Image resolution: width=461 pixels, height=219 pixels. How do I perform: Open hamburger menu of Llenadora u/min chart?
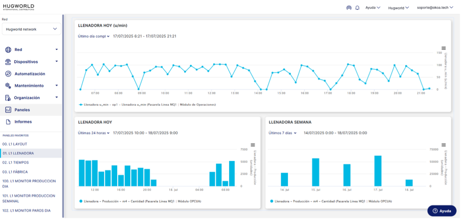[x=444, y=48]
